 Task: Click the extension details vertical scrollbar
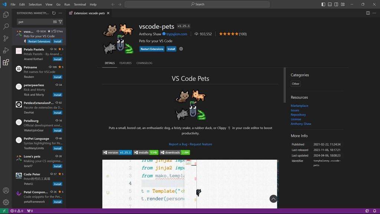(285, 85)
